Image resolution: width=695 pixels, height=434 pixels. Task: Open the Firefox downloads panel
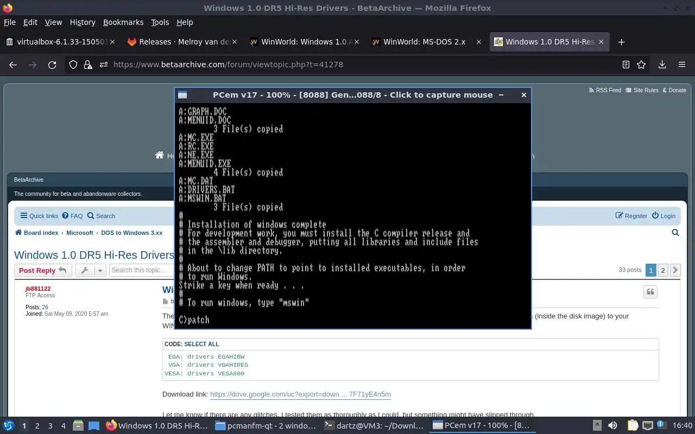[662, 65]
